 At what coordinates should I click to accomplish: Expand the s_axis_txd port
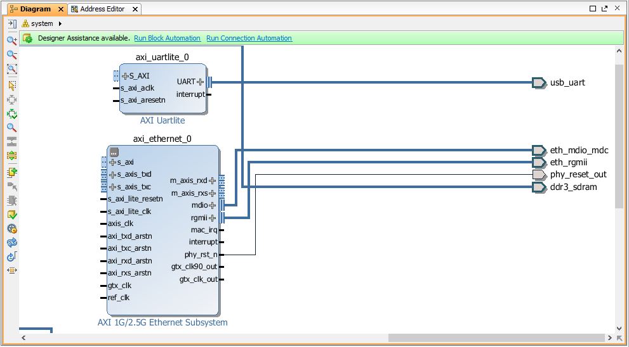[x=113, y=175]
